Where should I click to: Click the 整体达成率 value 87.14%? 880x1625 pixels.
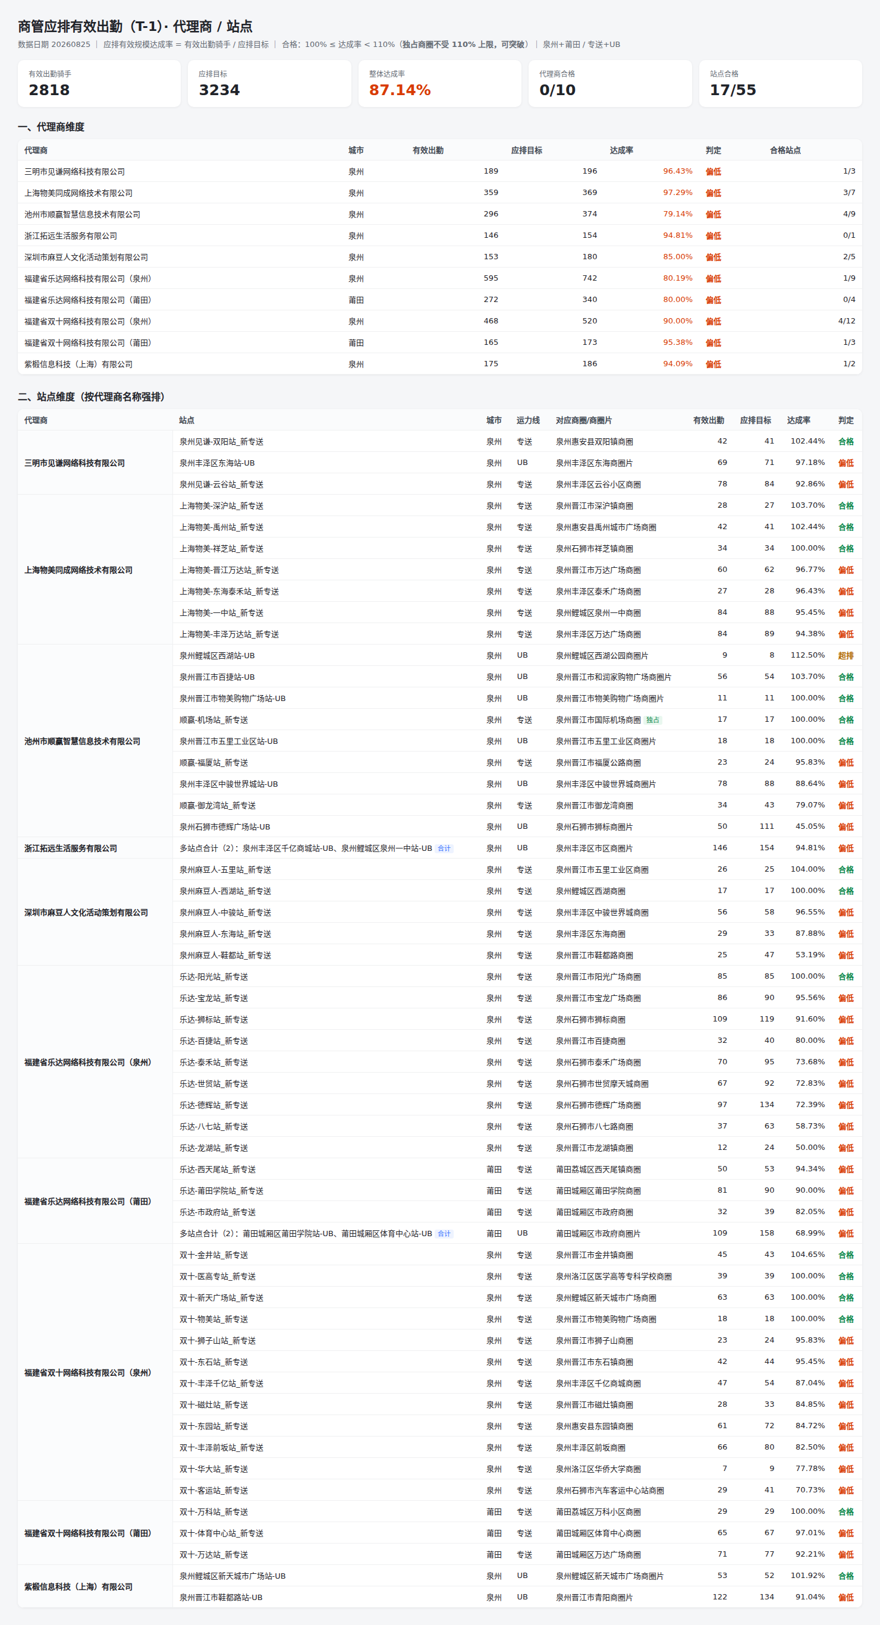point(400,90)
